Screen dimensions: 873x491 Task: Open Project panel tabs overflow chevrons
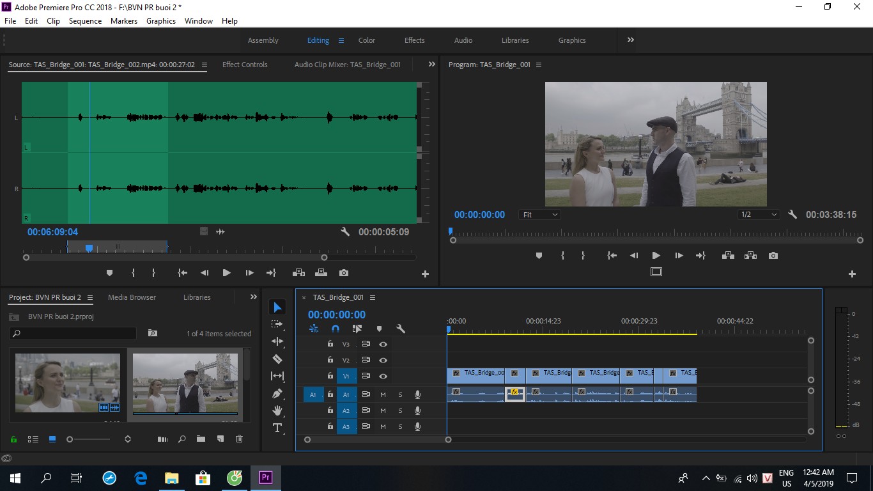(253, 297)
